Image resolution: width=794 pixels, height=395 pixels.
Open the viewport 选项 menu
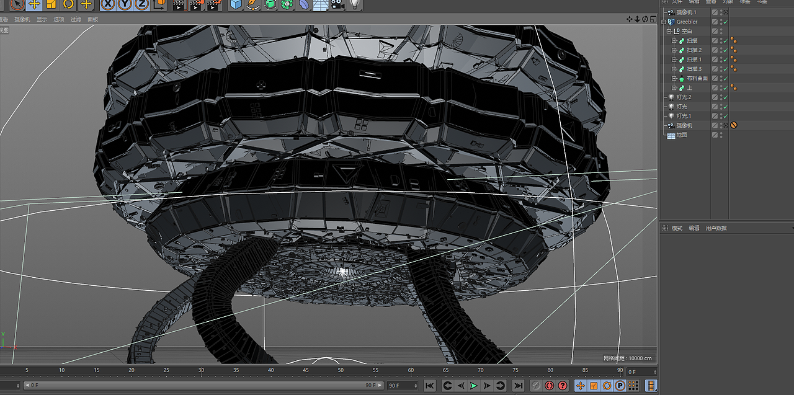[59, 19]
